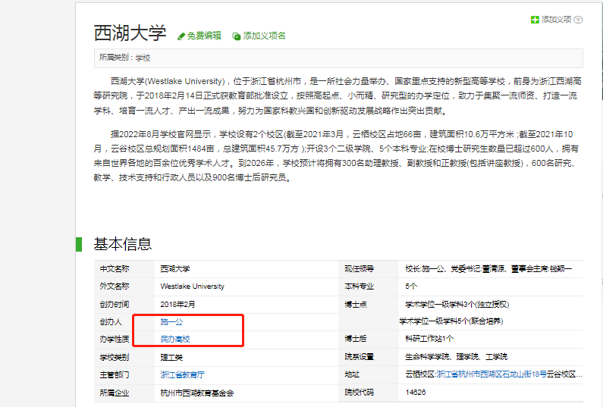This screenshot has width=603, height=407.
Task: Open the 添加义项名 link
Action: point(264,36)
